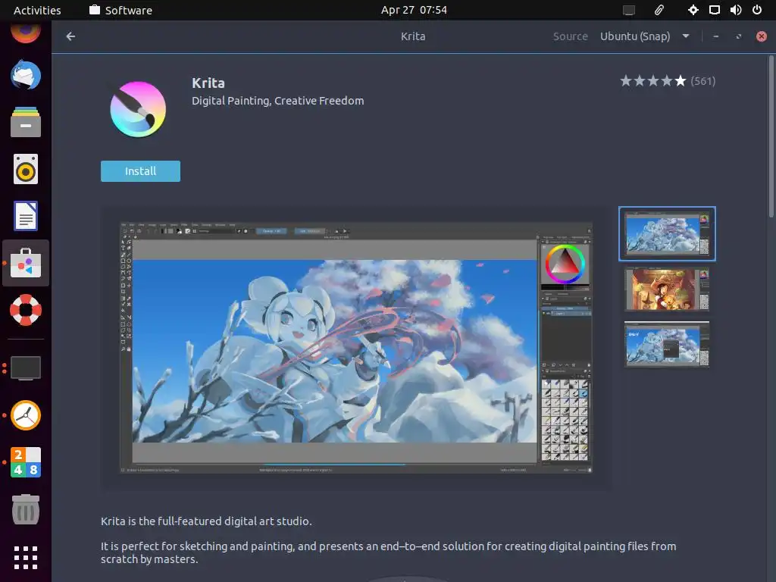This screenshot has width=776, height=582.
Task: Click the Ubuntu Software dock icon
Action: coord(26,263)
